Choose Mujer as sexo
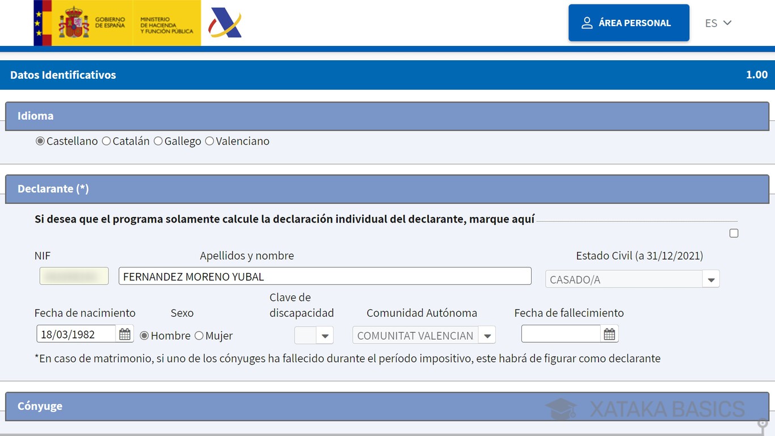775x436 pixels. 199,336
